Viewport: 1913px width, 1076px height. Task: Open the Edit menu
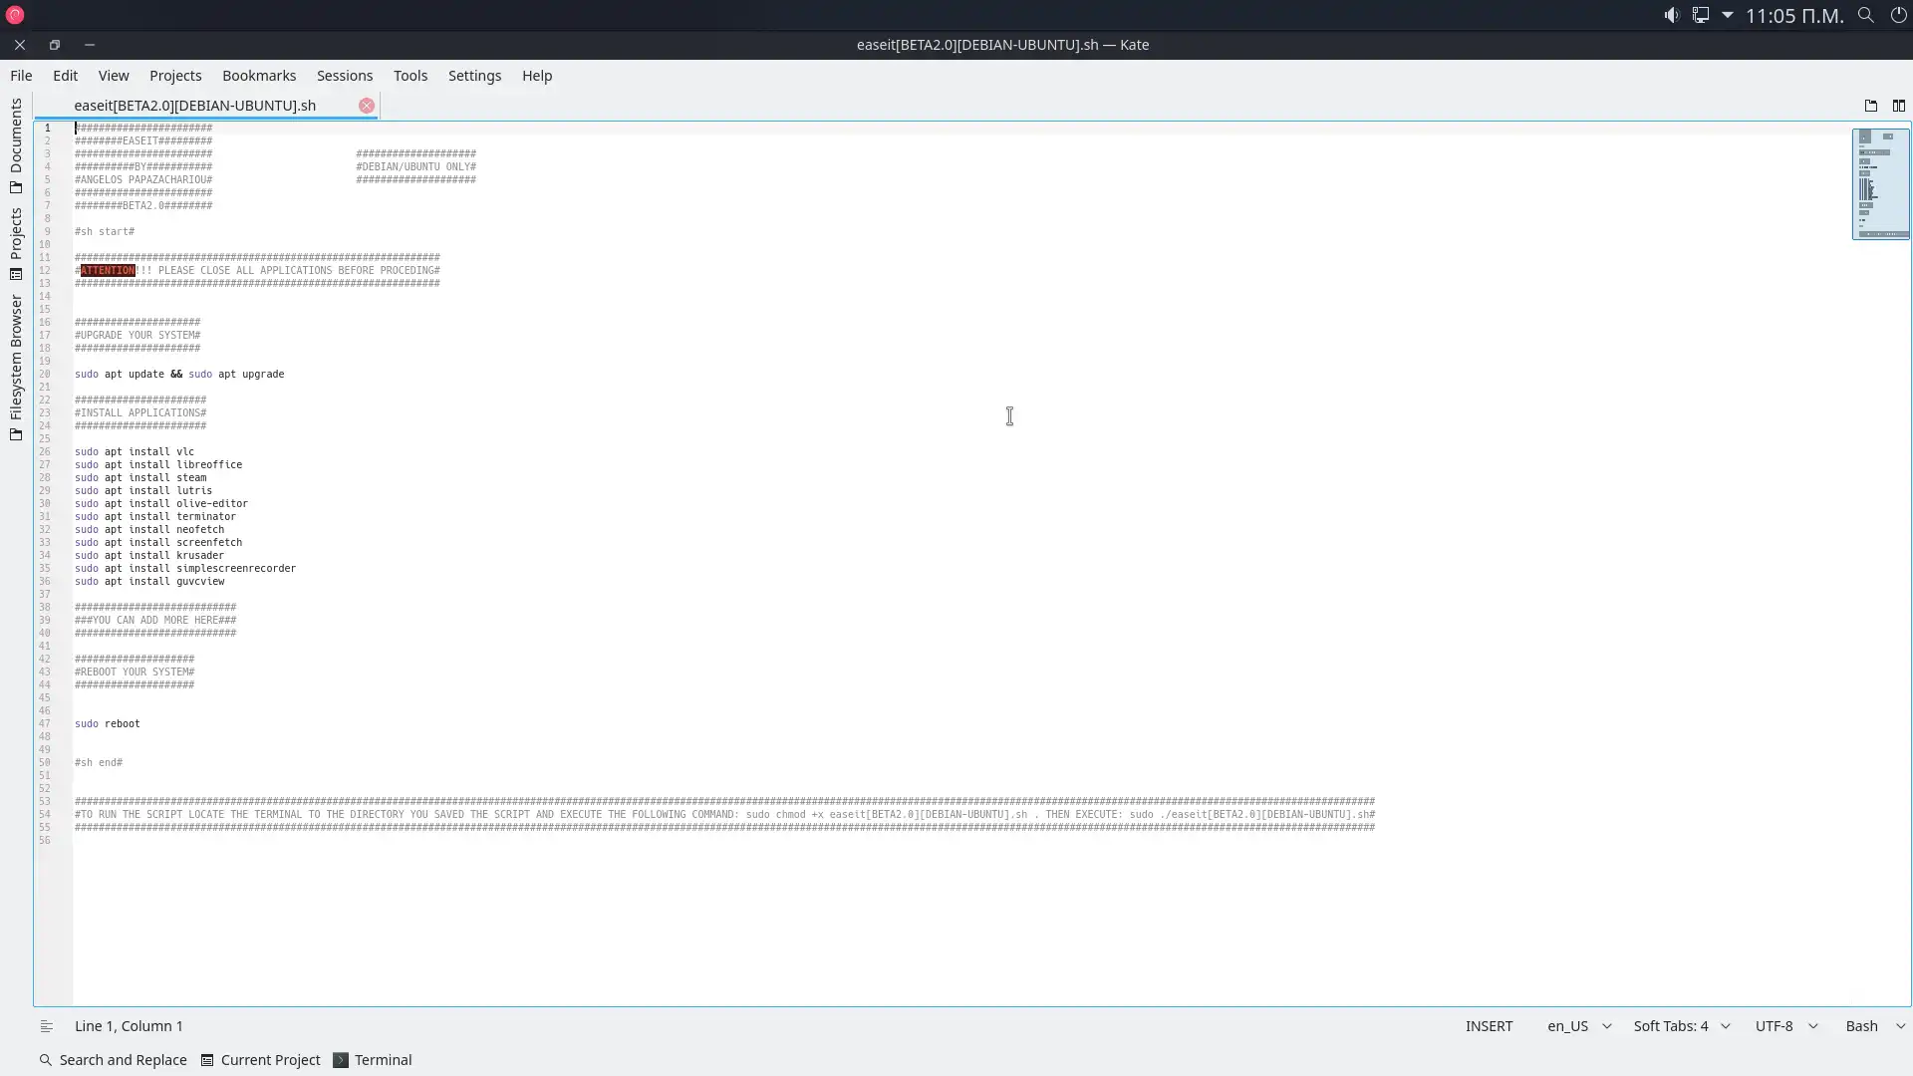[x=65, y=76]
